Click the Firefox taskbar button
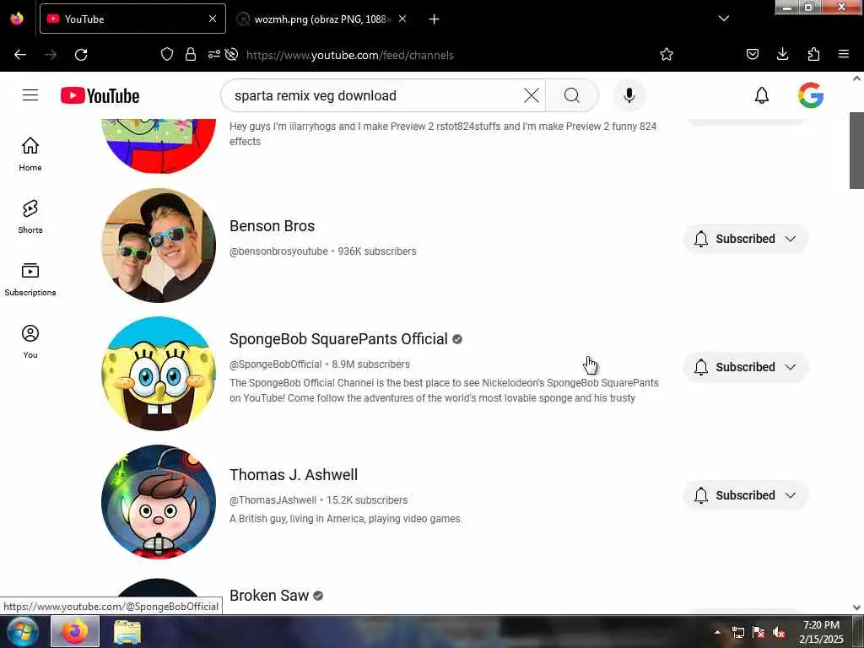 tap(75, 631)
